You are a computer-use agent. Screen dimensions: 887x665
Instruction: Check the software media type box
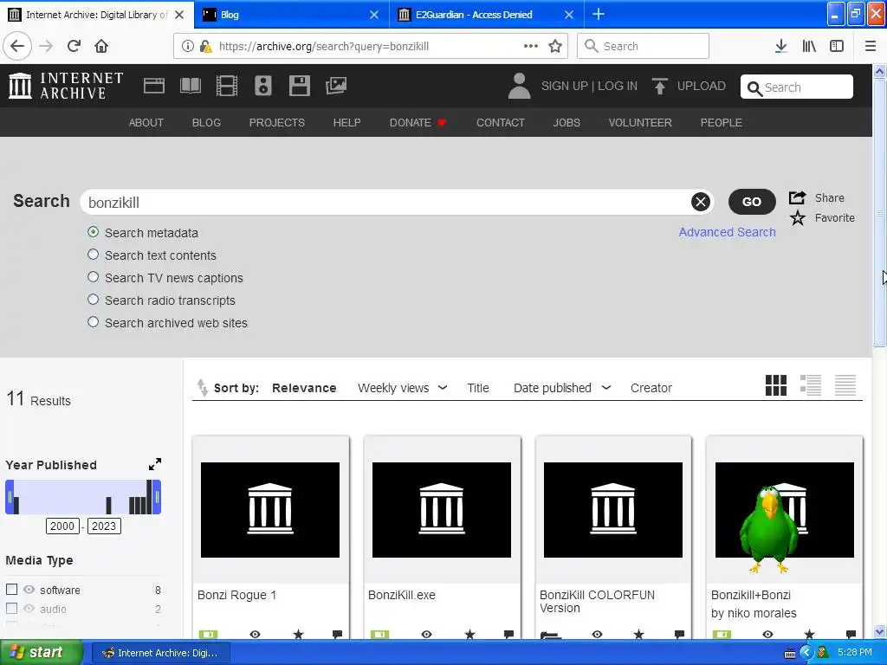tap(11, 589)
